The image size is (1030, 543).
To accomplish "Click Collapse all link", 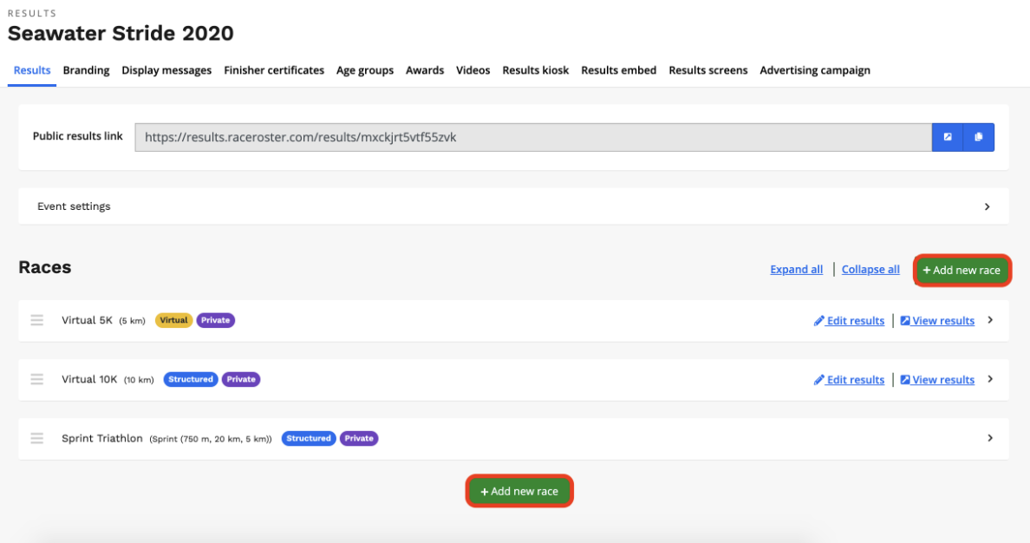I will coord(870,270).
